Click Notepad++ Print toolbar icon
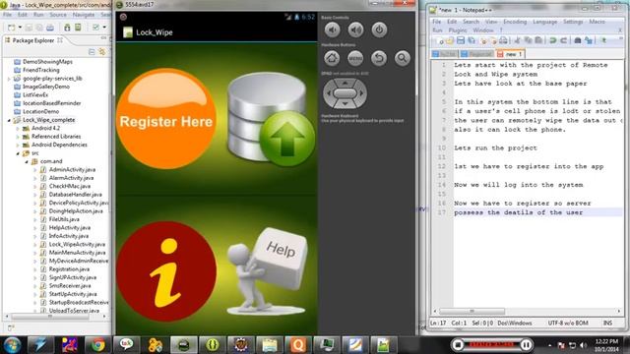630x354 pixels. (x=503, y=40)
